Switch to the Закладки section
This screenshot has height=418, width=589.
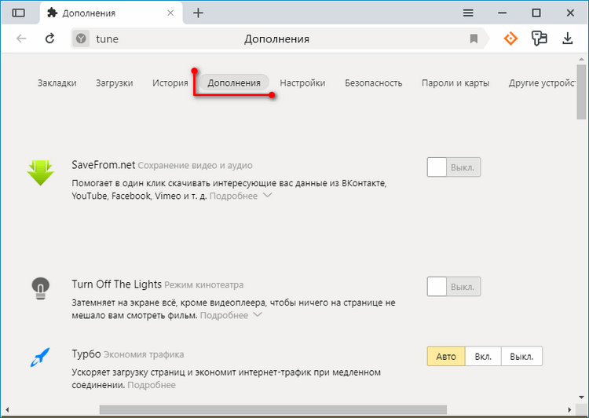(x=57, y=83)
